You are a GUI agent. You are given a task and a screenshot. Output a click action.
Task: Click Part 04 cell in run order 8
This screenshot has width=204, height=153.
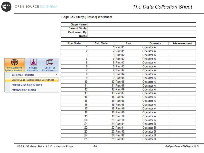pos(128,74)
